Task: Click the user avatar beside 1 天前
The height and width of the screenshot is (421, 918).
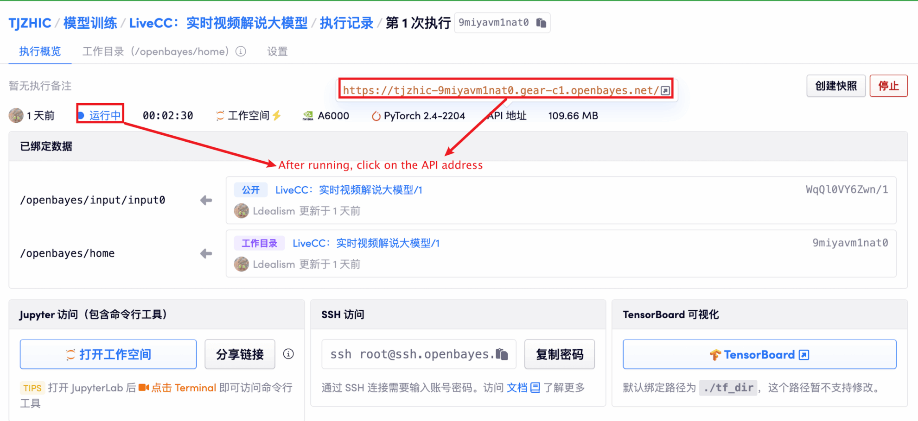Action: coord(16,115)
